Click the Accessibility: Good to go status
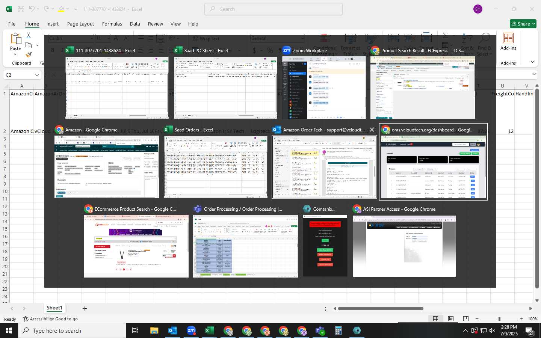The height and width of the screenshot is (338, 541). point(50,319)
